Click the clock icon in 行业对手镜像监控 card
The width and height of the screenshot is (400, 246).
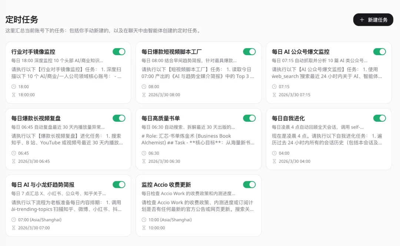14,87
